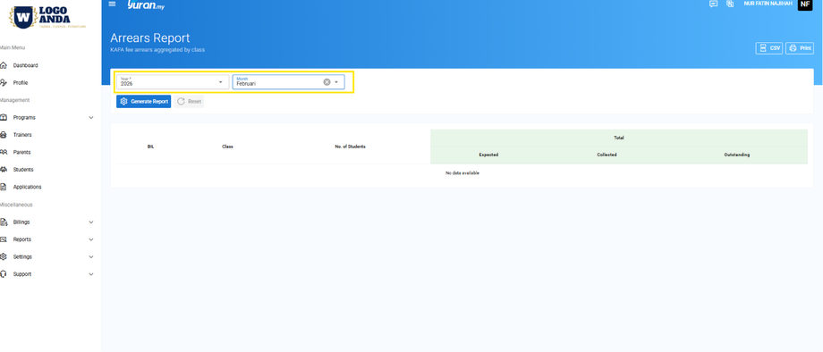Click the No. of Students header

click(x=350, y=147)
